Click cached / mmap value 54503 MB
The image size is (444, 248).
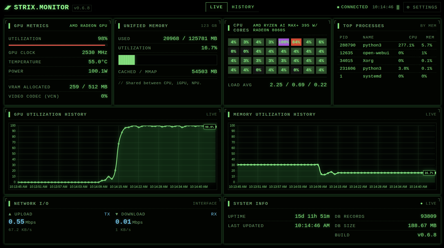(x=204, y=72)
